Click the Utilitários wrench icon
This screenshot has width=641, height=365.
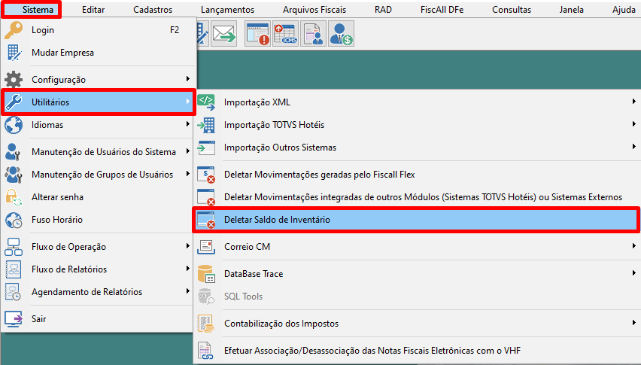coord(14,102)
